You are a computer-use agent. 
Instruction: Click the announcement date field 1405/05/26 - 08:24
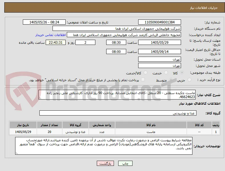point(44,22)
